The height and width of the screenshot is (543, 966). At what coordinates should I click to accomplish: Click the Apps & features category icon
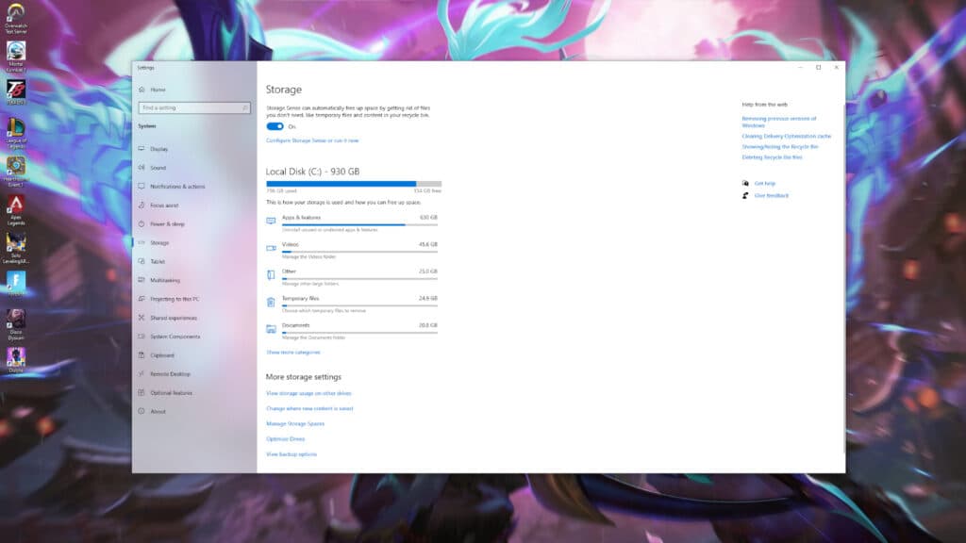[271, 218]
